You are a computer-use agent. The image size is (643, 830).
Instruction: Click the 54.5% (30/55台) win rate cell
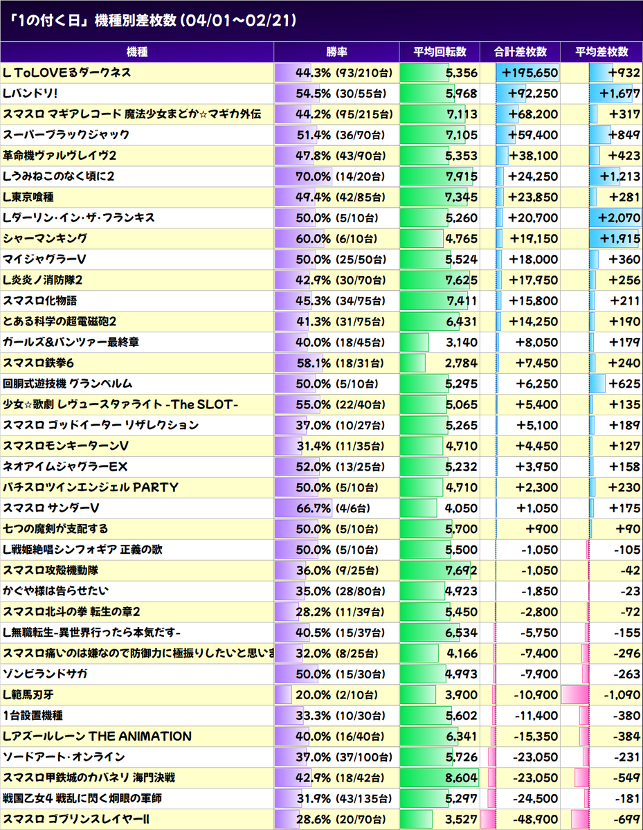pos(336,93)
